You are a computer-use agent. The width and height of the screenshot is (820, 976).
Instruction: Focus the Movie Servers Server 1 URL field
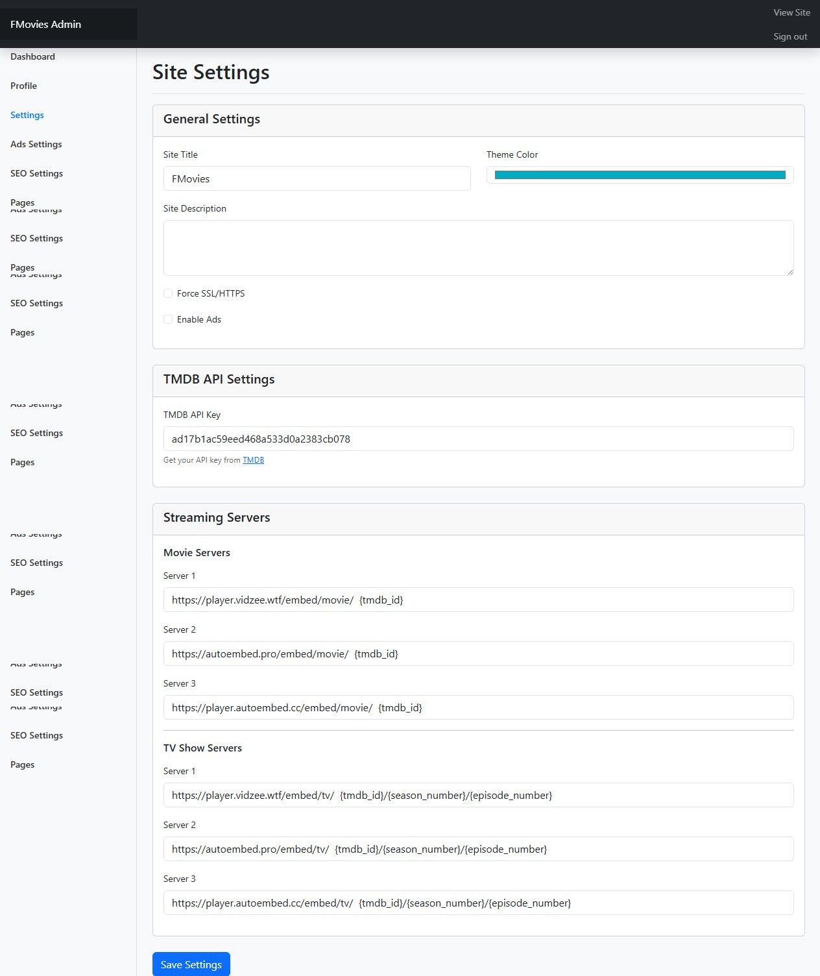478,600
